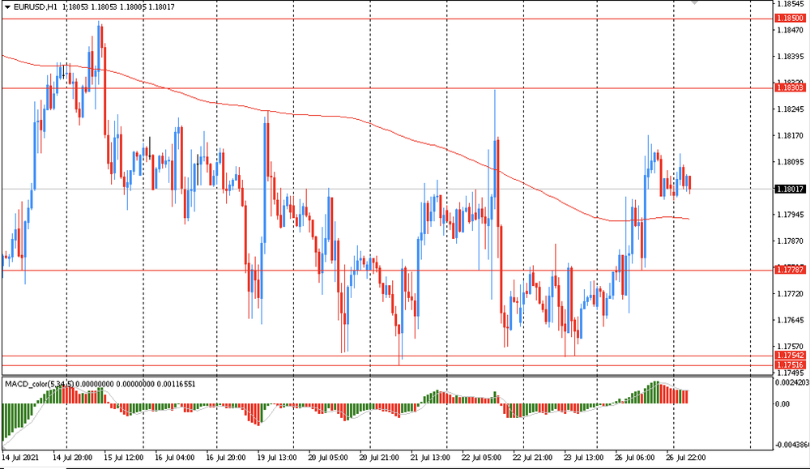The width and height of the screenshot is (810, 469).
Task: Click the 1.18470 value on price scale
Action: [x=791, y=31]
